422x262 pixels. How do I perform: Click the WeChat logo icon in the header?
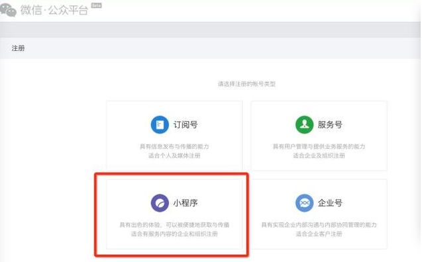(8, 10)
